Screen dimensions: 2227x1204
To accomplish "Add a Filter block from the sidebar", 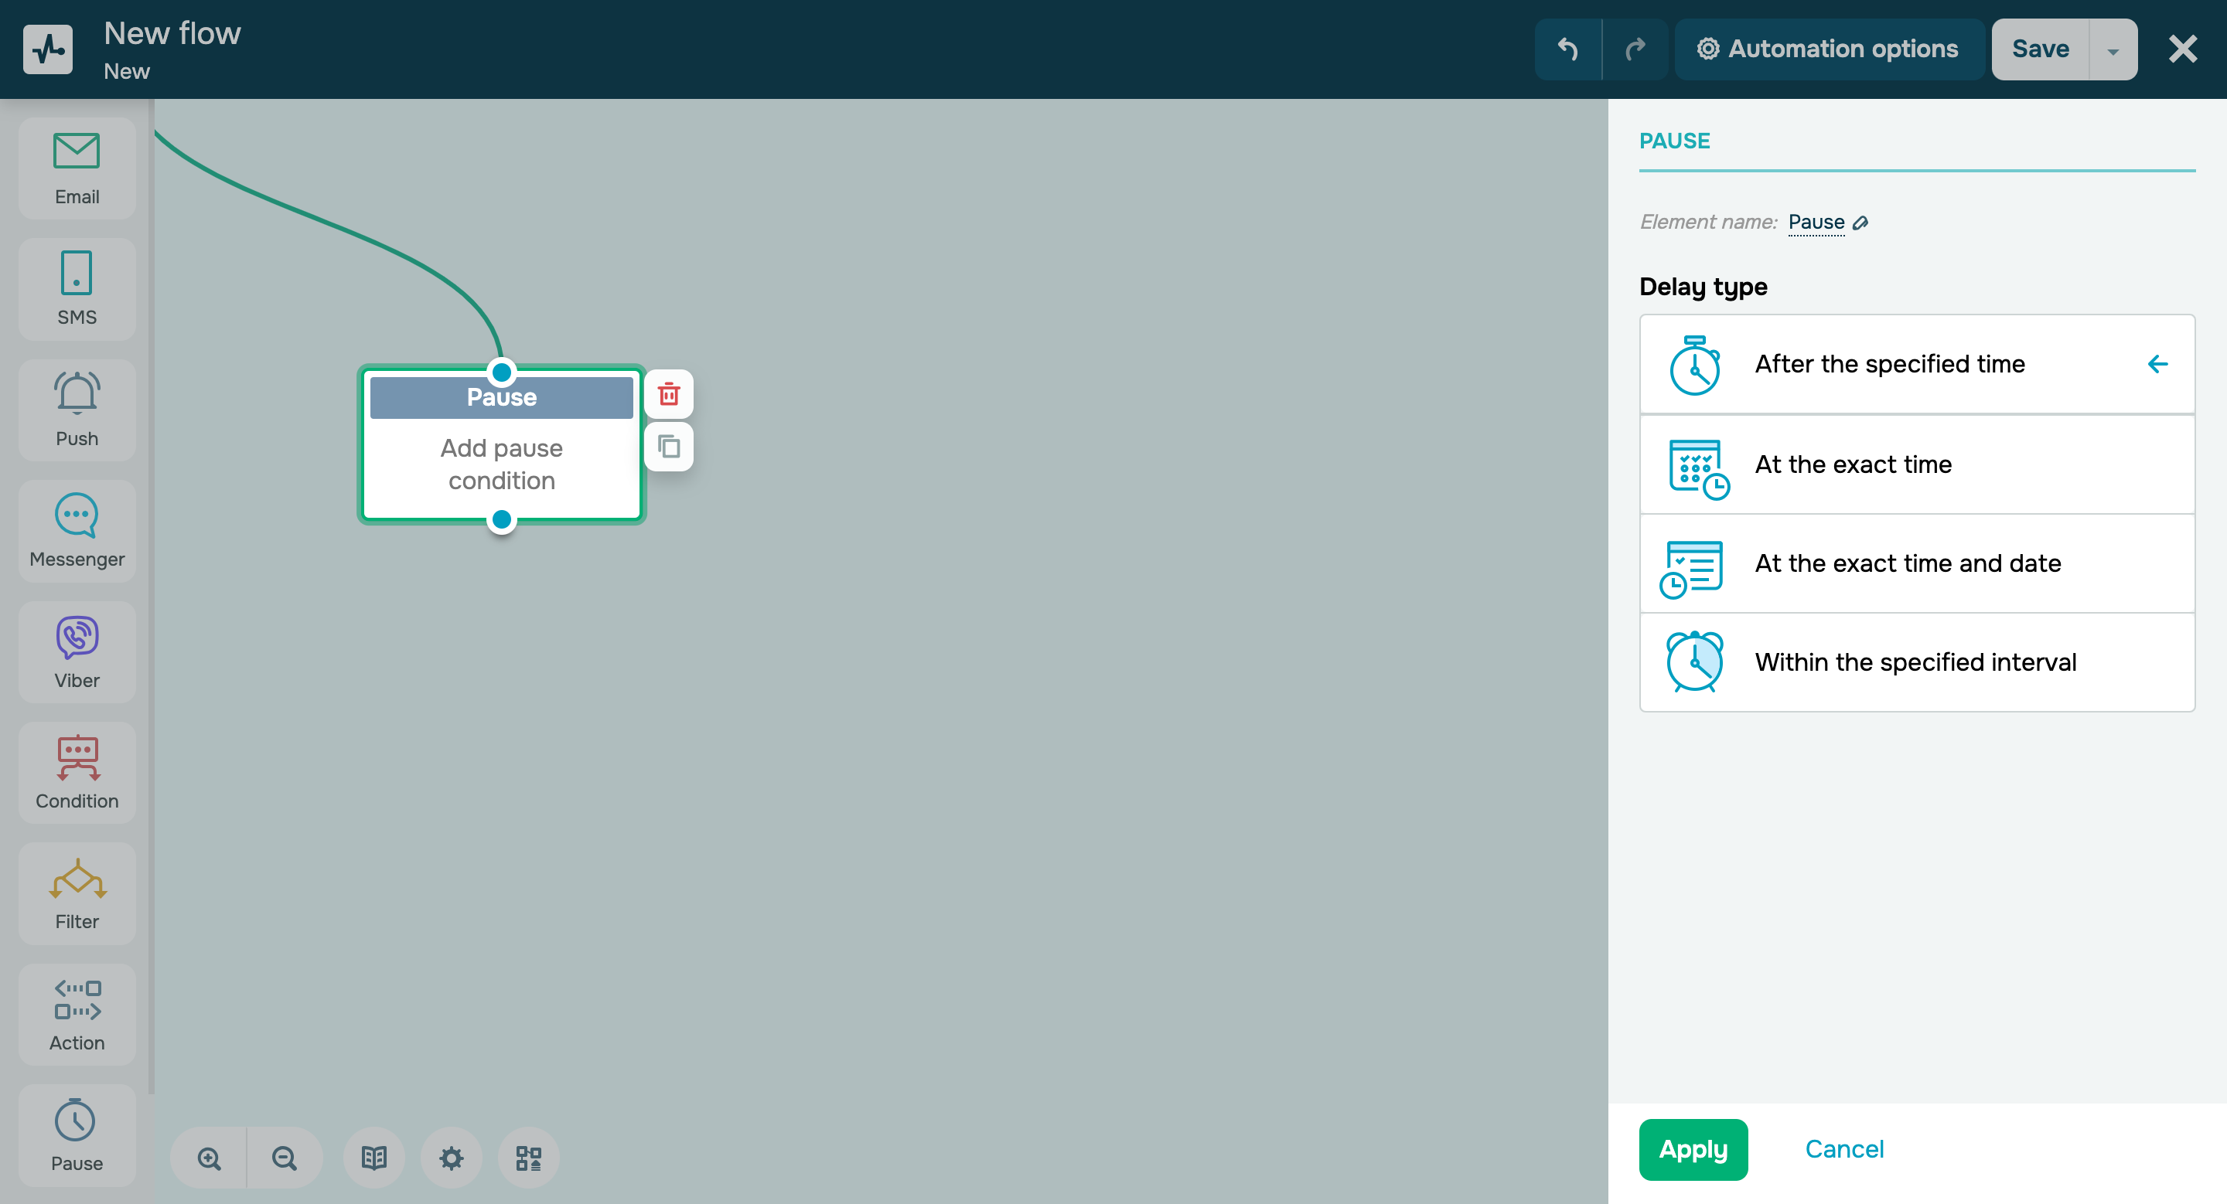I will click(76, 893).
